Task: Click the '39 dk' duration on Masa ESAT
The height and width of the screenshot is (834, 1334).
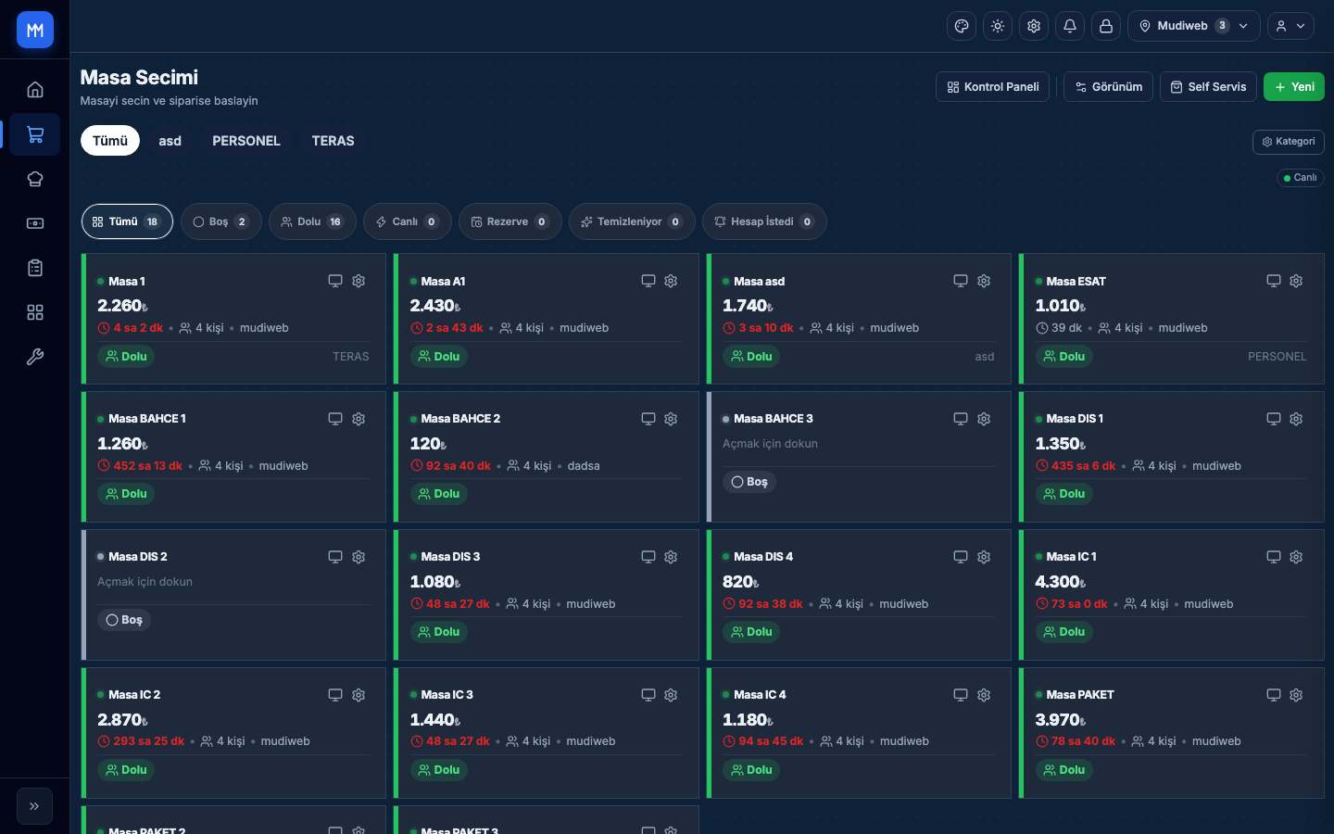Action: click(1059, 328)
